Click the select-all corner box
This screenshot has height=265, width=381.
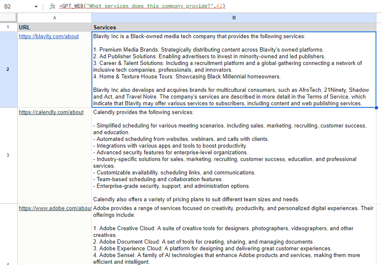[8, 18]
